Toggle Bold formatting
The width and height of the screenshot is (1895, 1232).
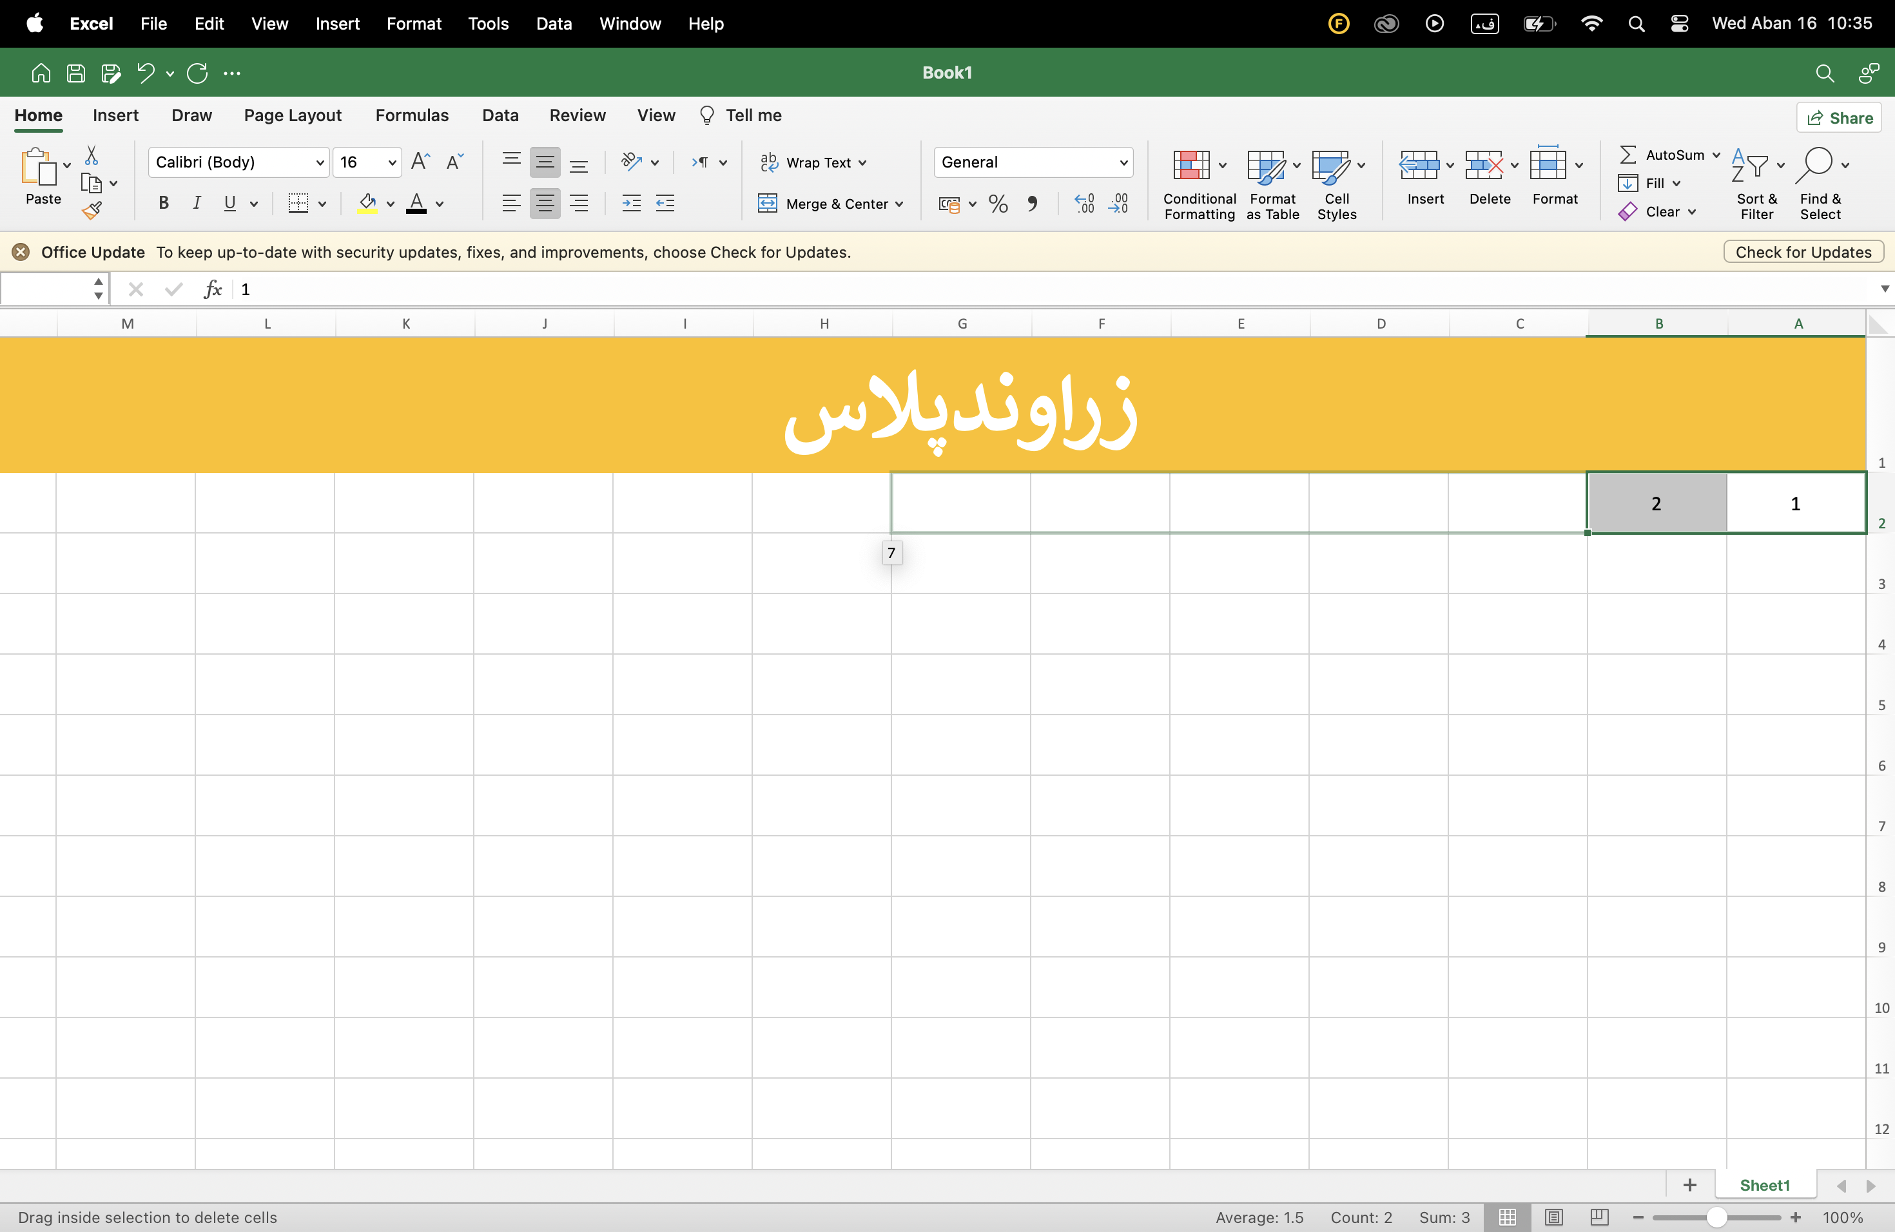[x=163, y=204]
